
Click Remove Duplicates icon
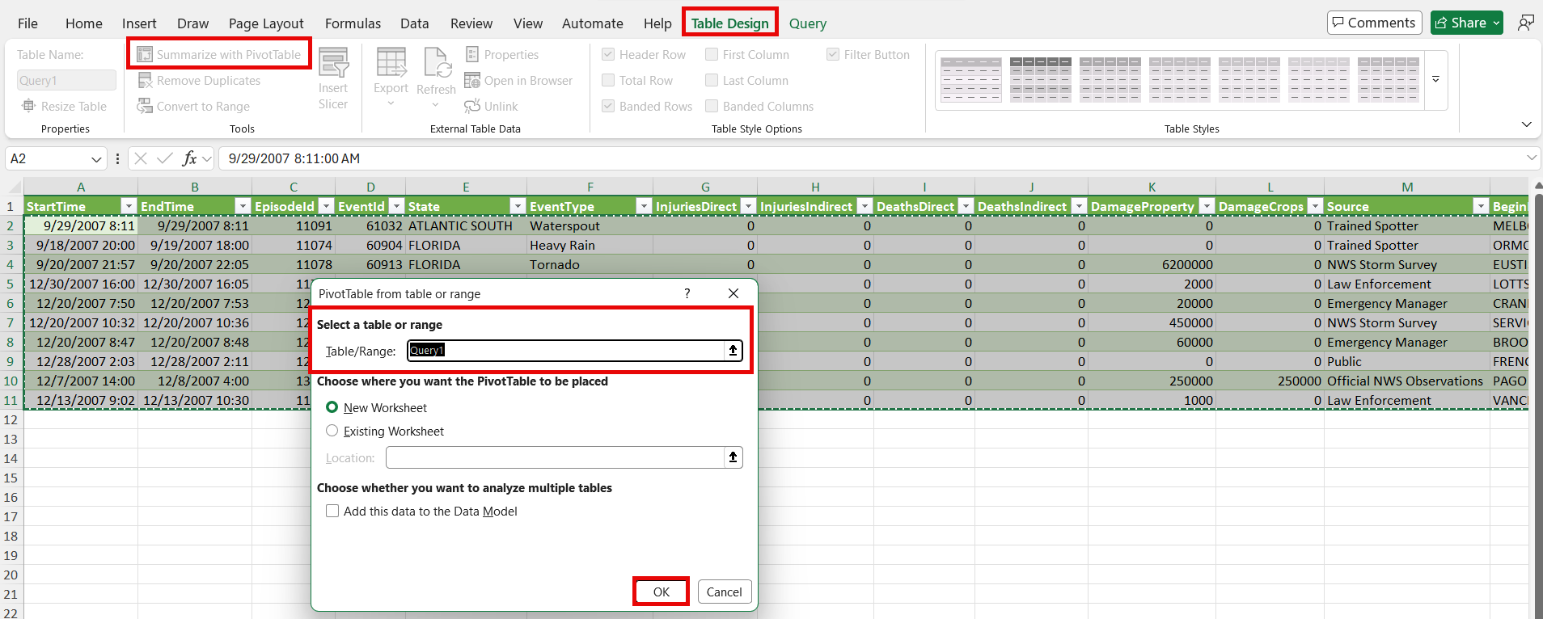tap(145, 80)
